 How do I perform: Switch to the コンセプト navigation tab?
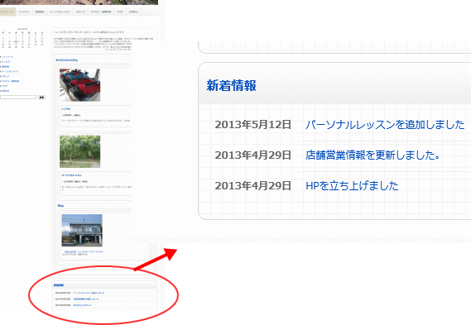pos(24,12)
